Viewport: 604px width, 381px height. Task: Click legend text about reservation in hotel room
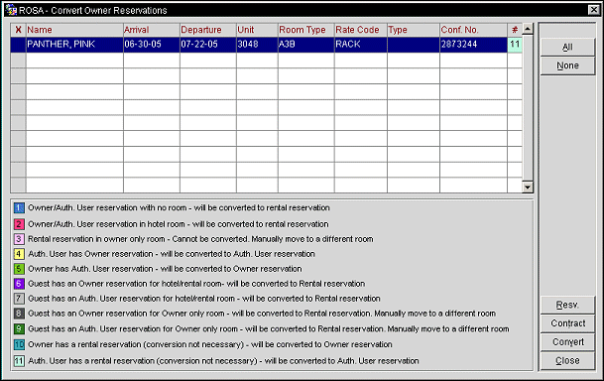pyautogui.click(x=178, y=224)
